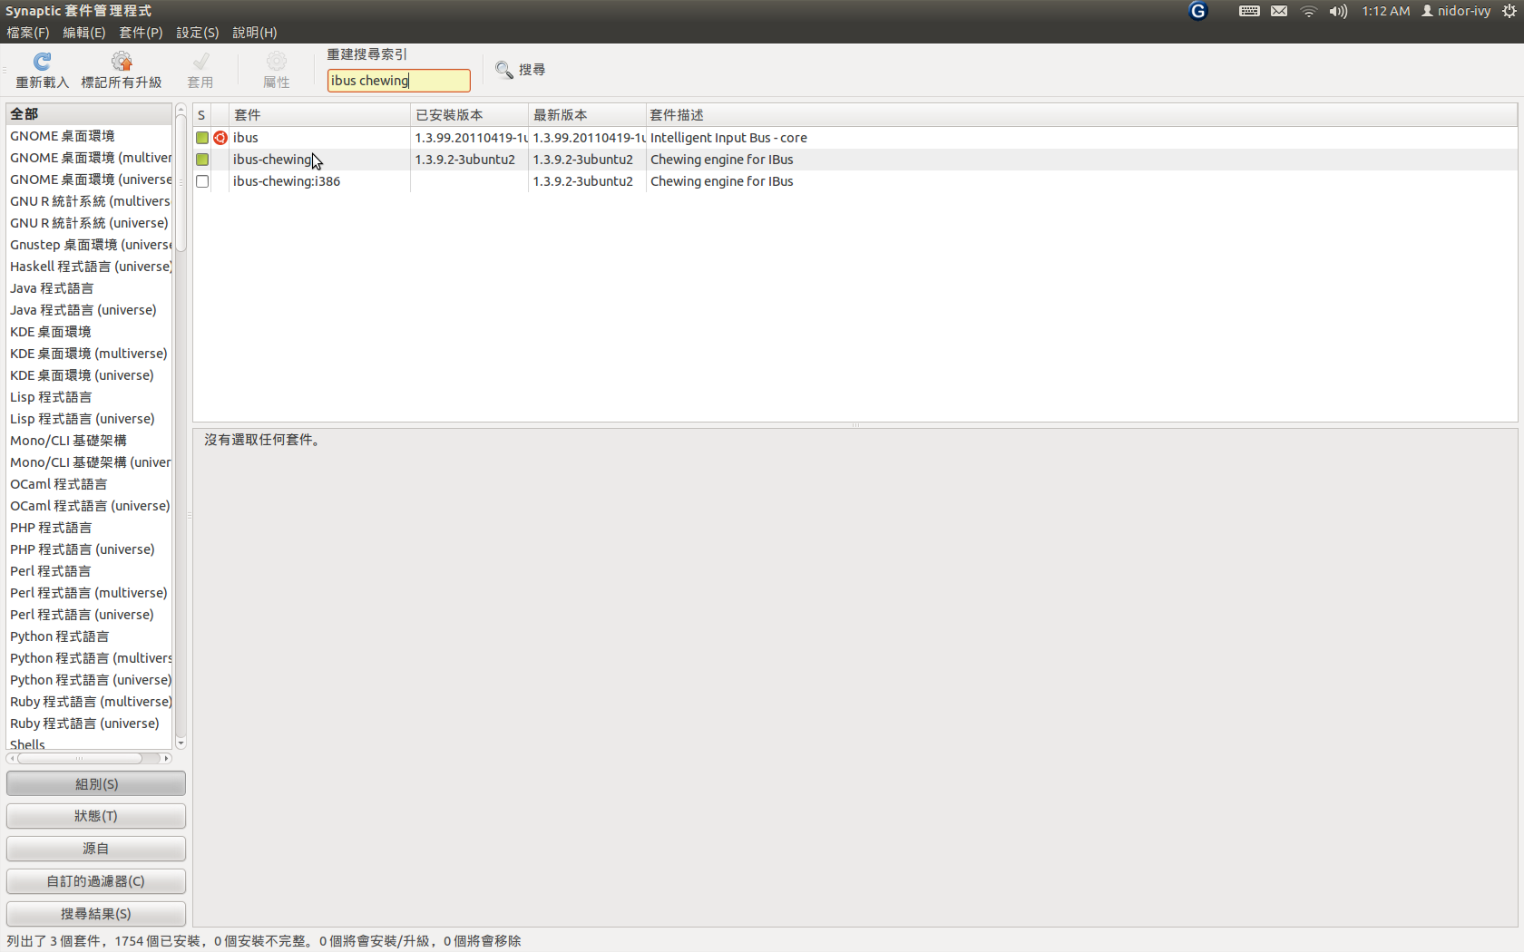Click the blue G icon in top panel
Screen dimensions: 1524x952
pyautogui.click(x=1197, y=11)
